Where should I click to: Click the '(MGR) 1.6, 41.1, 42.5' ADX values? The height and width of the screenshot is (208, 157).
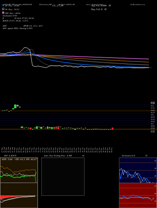[33, 26]
